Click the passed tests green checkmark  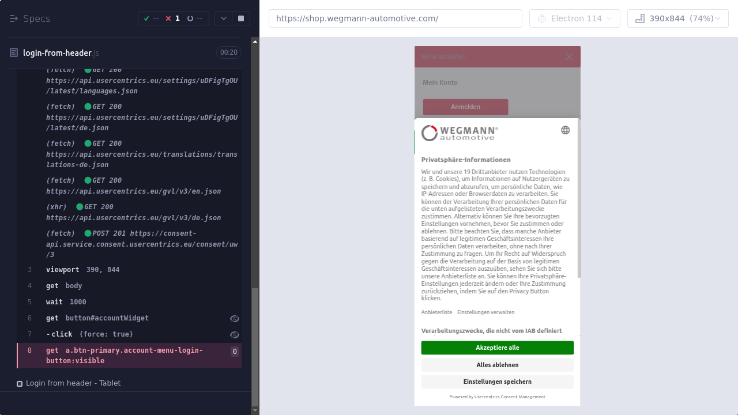point(146,18)
